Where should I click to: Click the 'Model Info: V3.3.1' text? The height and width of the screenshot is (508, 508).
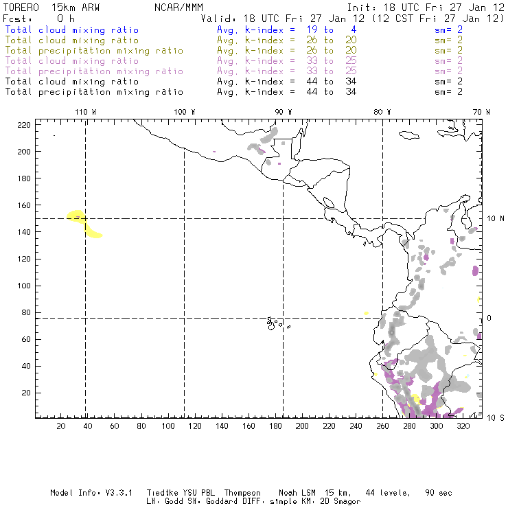[x=91, y=493]
